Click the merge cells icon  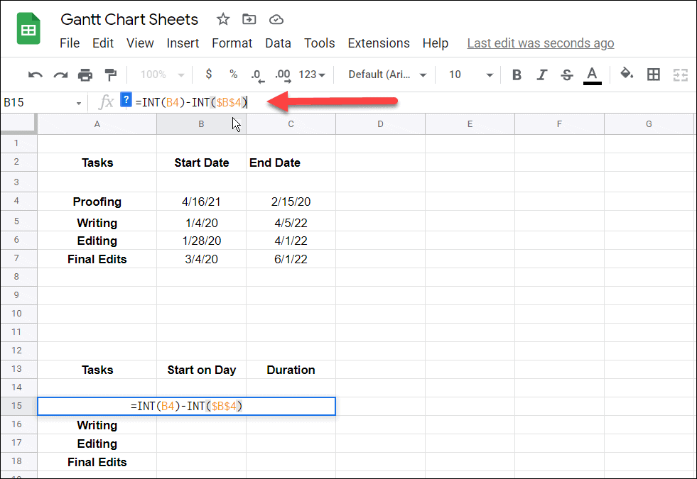tap(680, 75)
